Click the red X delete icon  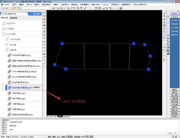pos(168,54)
